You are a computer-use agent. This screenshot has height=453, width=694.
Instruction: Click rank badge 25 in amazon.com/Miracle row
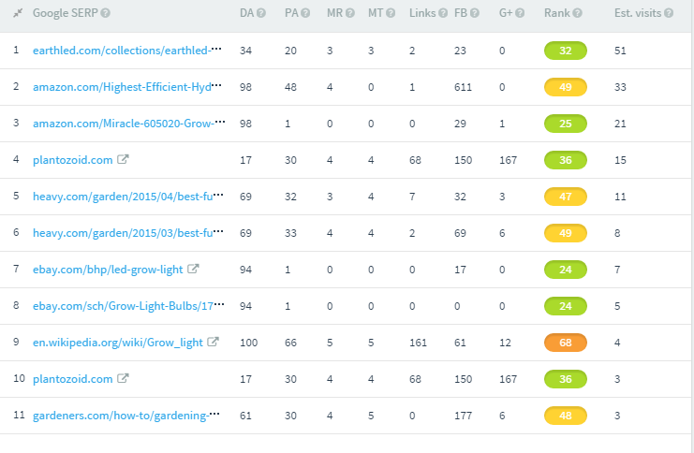point(565,124)
